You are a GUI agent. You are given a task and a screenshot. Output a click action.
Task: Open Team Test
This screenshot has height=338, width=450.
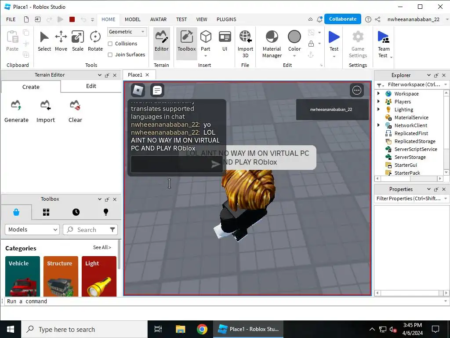pyautogui.click(x=383, y=44)
